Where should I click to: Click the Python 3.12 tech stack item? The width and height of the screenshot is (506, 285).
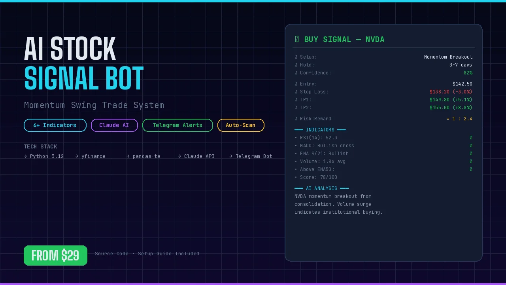(44, 156)
